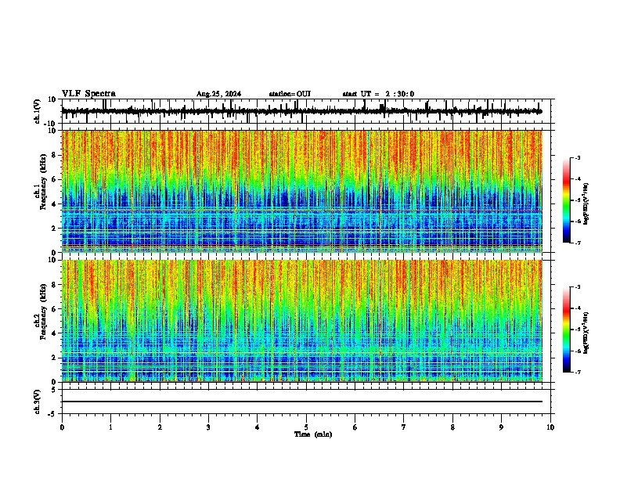The height and width of the screenshot is (479, 620).
Task: Click the "2" kHz tick on ch.1 axis
Action: [54, 228]
